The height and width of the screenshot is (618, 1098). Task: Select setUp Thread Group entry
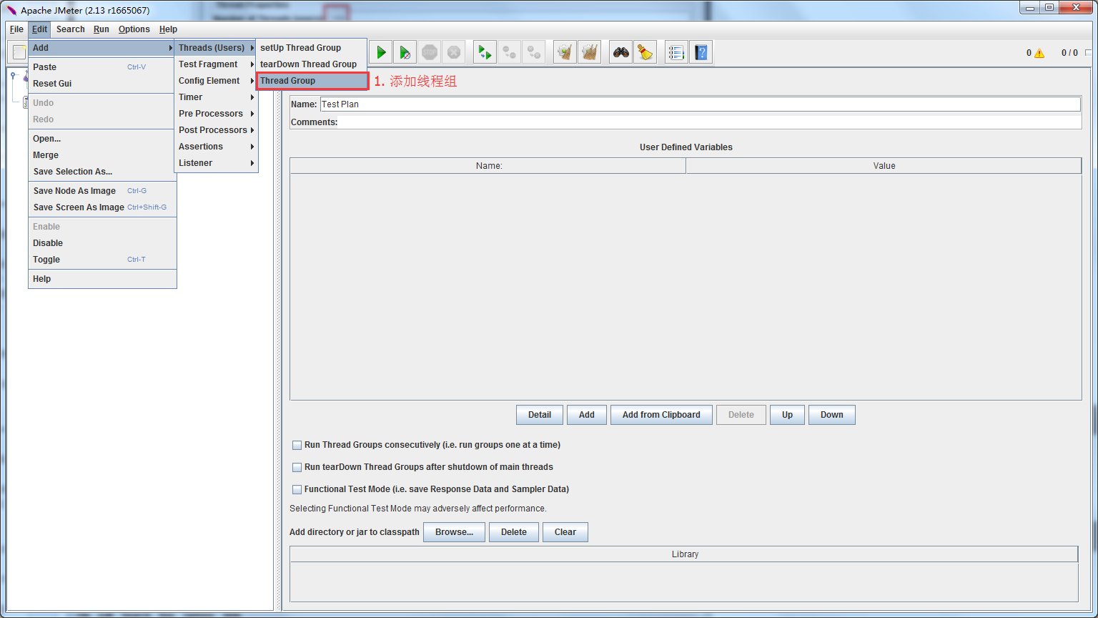coord(312,48)
